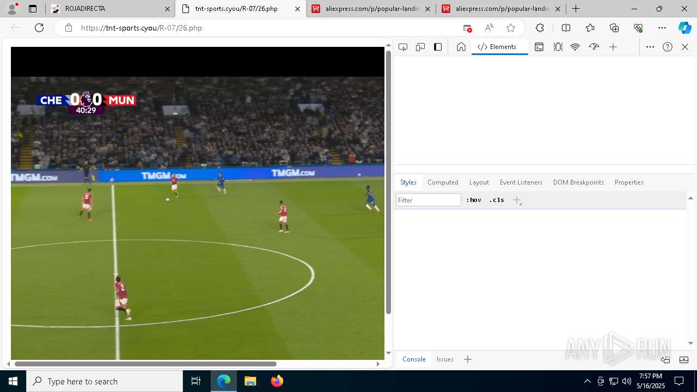Open the DevTools Console tool icon
Screen dimensions: 697x392
(539, 47)
